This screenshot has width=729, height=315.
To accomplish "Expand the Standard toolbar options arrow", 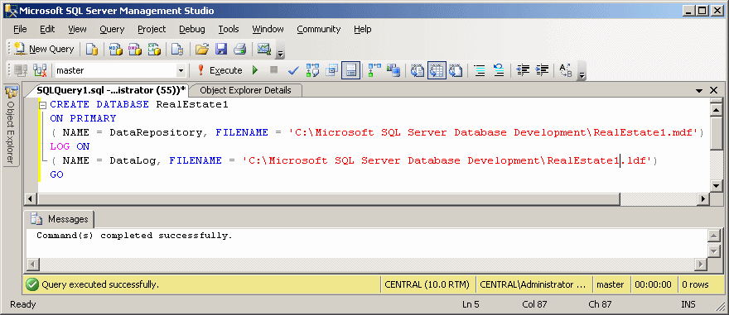I will (x=280, y=54).
